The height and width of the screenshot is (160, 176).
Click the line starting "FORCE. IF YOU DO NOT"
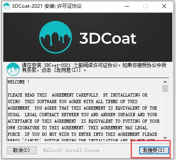(82, 134)
